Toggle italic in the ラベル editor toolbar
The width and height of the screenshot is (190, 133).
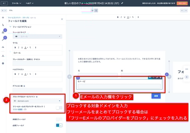tap(18, 47)
